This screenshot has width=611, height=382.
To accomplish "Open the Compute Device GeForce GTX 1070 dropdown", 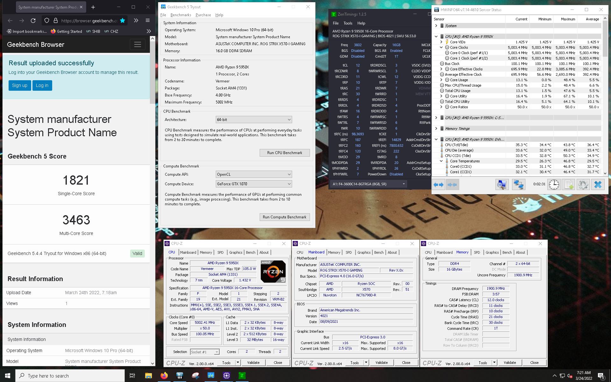I will pyautogui.click(x=254, y=184).
